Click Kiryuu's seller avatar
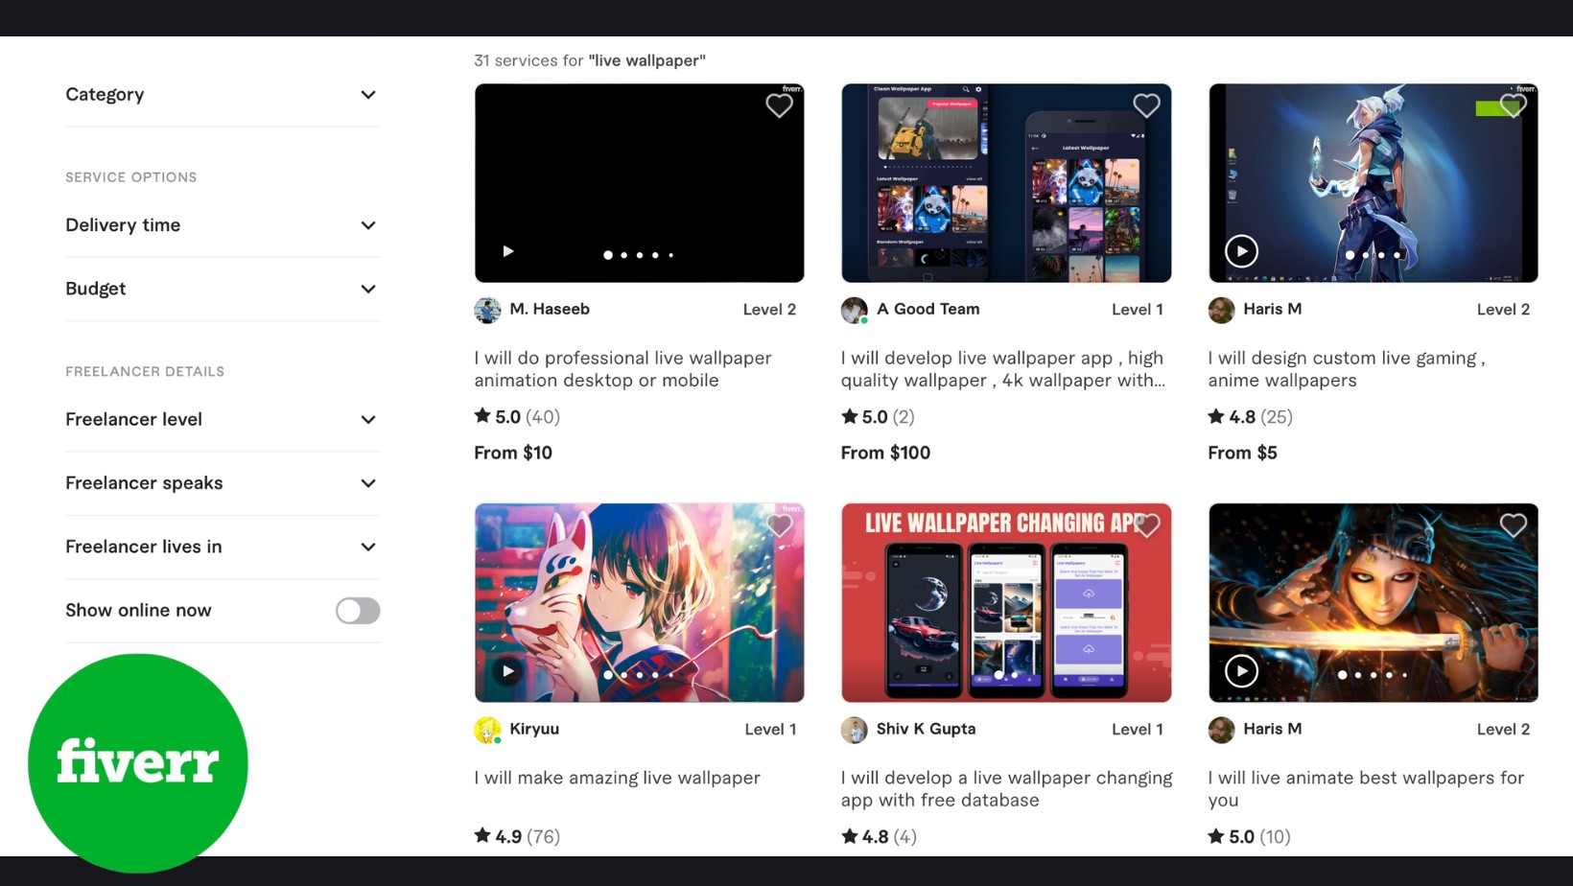 [x=487, y=730]
